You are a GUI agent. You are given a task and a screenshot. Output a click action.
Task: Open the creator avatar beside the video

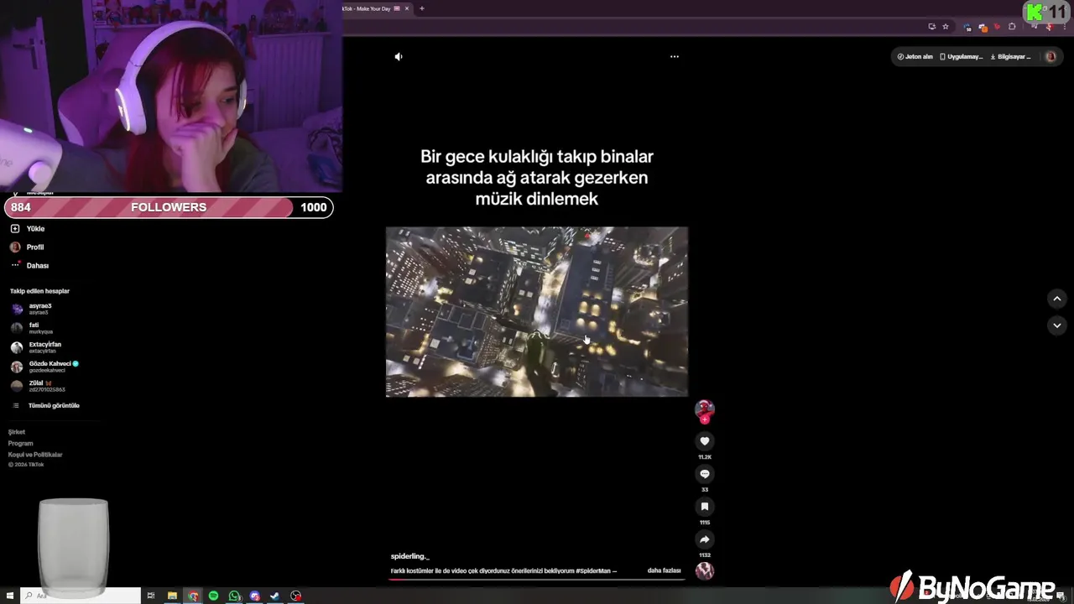click(705, 409)
